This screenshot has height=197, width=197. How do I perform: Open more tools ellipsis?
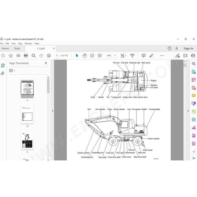coord(162,55)
